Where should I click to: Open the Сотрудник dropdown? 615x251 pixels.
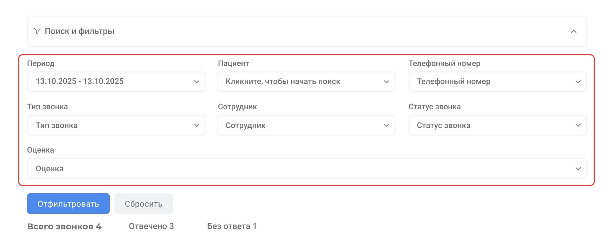point(296,125)
